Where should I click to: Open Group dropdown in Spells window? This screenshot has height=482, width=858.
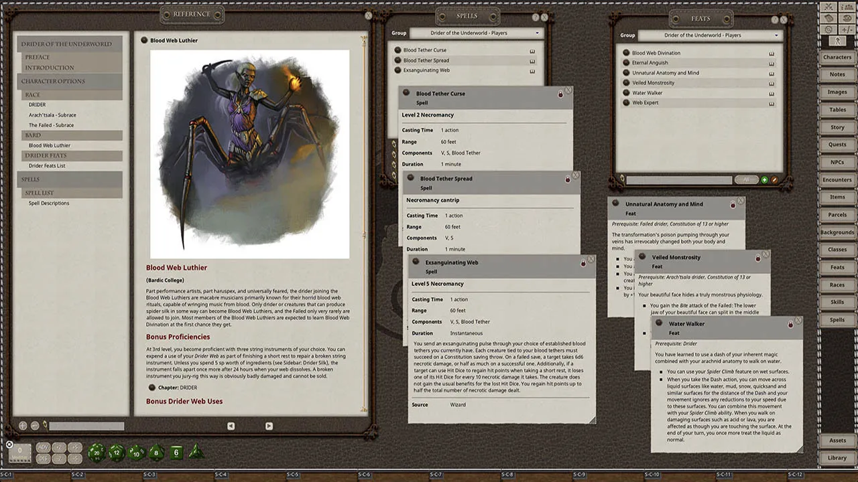pyautogui.click(x=475, y=33)
